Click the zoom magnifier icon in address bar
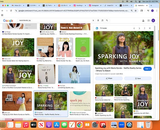This screenshot has height=130, width=160. [132, 11]
